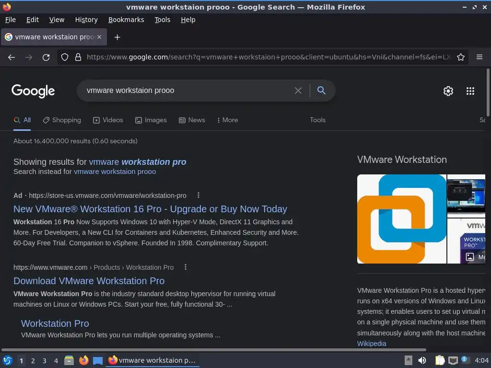Bookmark this page with the star icon

click(x=461, y=57)
